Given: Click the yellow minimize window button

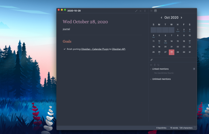Looking at the screenshot, I should pyautogui.click(x=62, y=10).
